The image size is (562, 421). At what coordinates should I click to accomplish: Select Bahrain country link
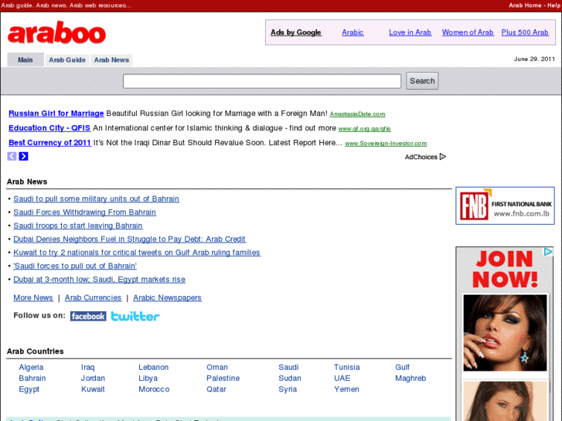point(32,379)
